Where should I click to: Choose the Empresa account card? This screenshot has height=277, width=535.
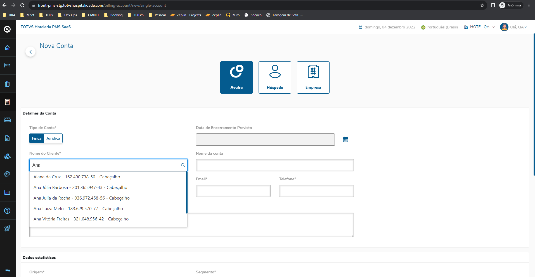[313, 77]
